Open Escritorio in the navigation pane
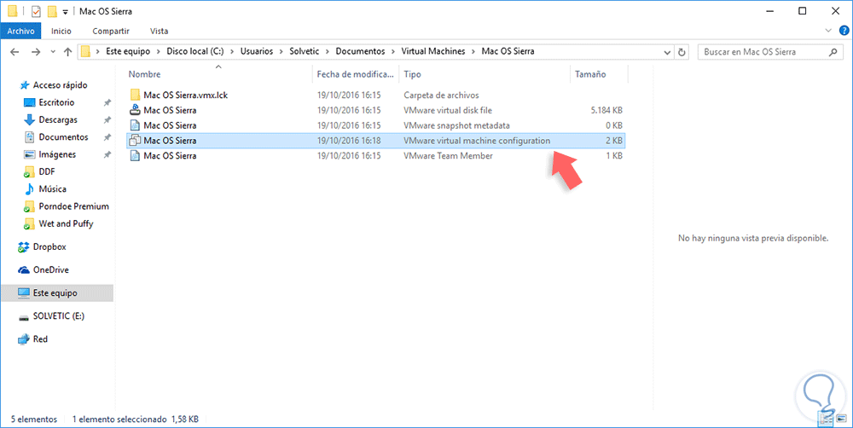853x428 pixels. tap(56, 103)
